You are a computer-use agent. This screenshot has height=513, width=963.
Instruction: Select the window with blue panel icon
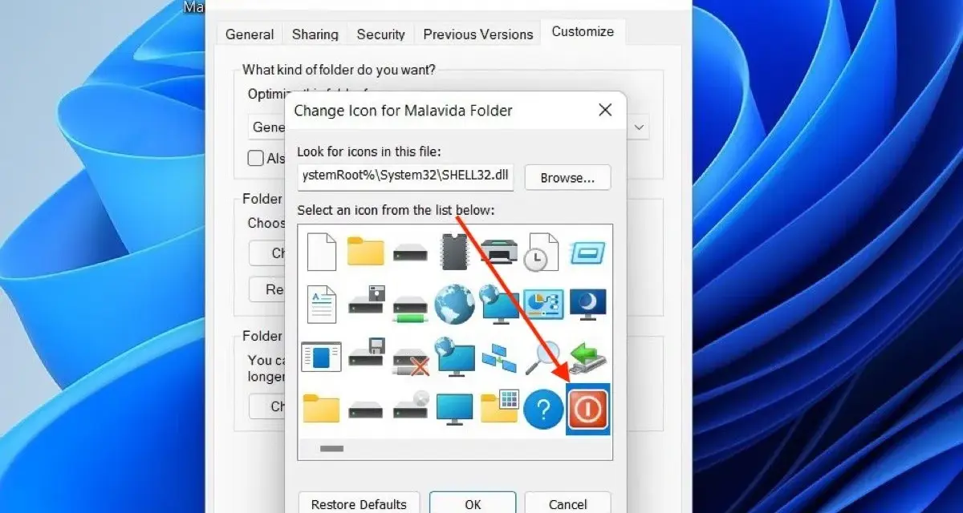(x=322, y=356)
